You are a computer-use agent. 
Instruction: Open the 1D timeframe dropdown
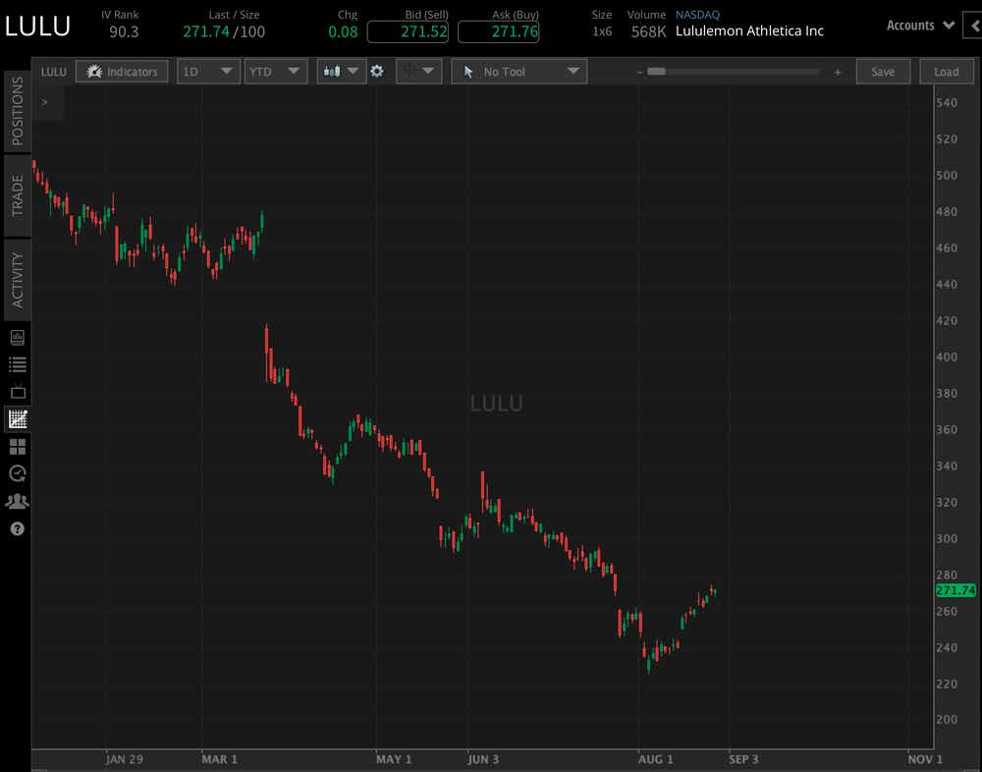[x=208, y=71]
